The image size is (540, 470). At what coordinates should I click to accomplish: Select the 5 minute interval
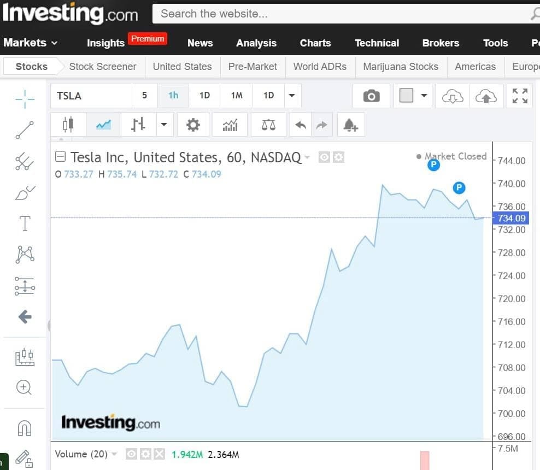(x=145, y=96)
